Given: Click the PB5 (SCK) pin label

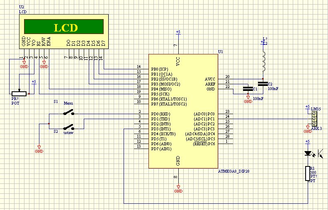Looking at the screenshot, I should 160,94.
